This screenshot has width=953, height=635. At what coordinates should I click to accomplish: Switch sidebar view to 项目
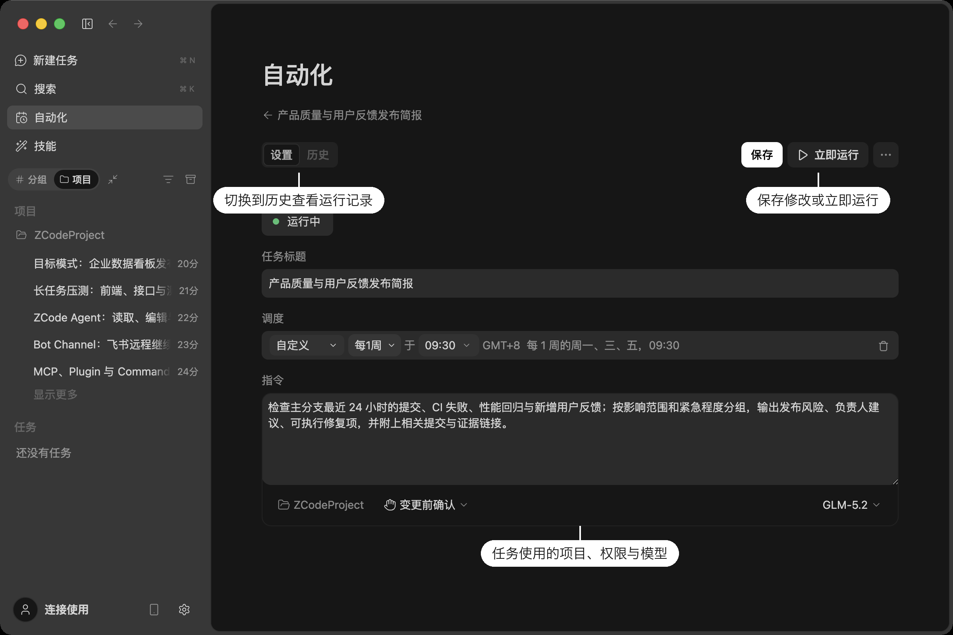pos(76,179)
